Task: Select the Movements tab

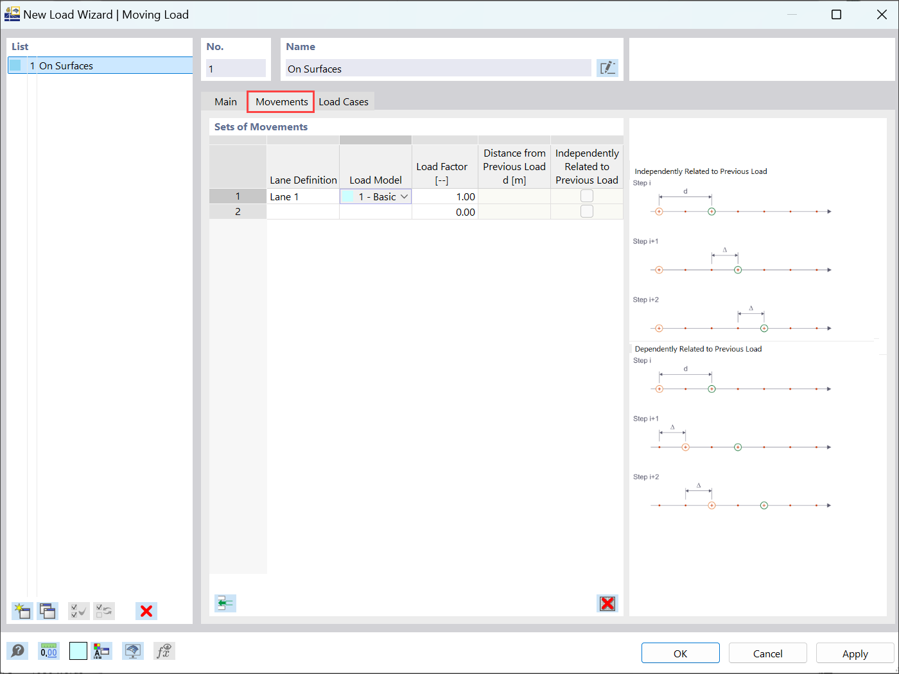Action: [x=281, y=101]
